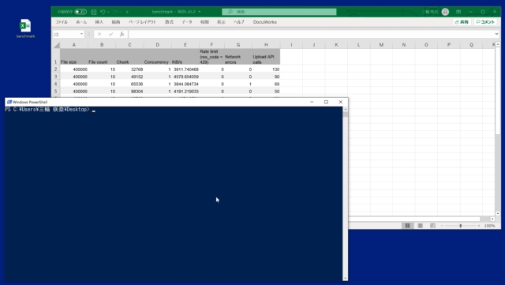The image size is (505, 285).
Task: Click the KiB/s header cell
Action: 185,57
